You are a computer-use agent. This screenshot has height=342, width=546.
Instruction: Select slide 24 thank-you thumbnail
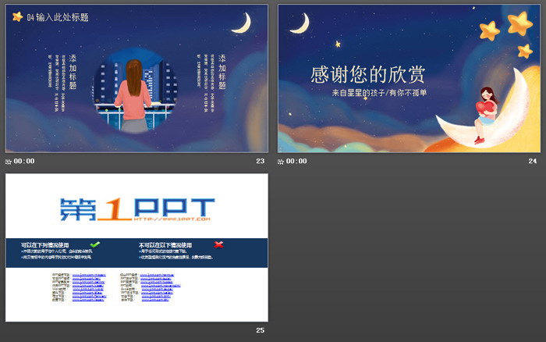[x=409, y=78]
